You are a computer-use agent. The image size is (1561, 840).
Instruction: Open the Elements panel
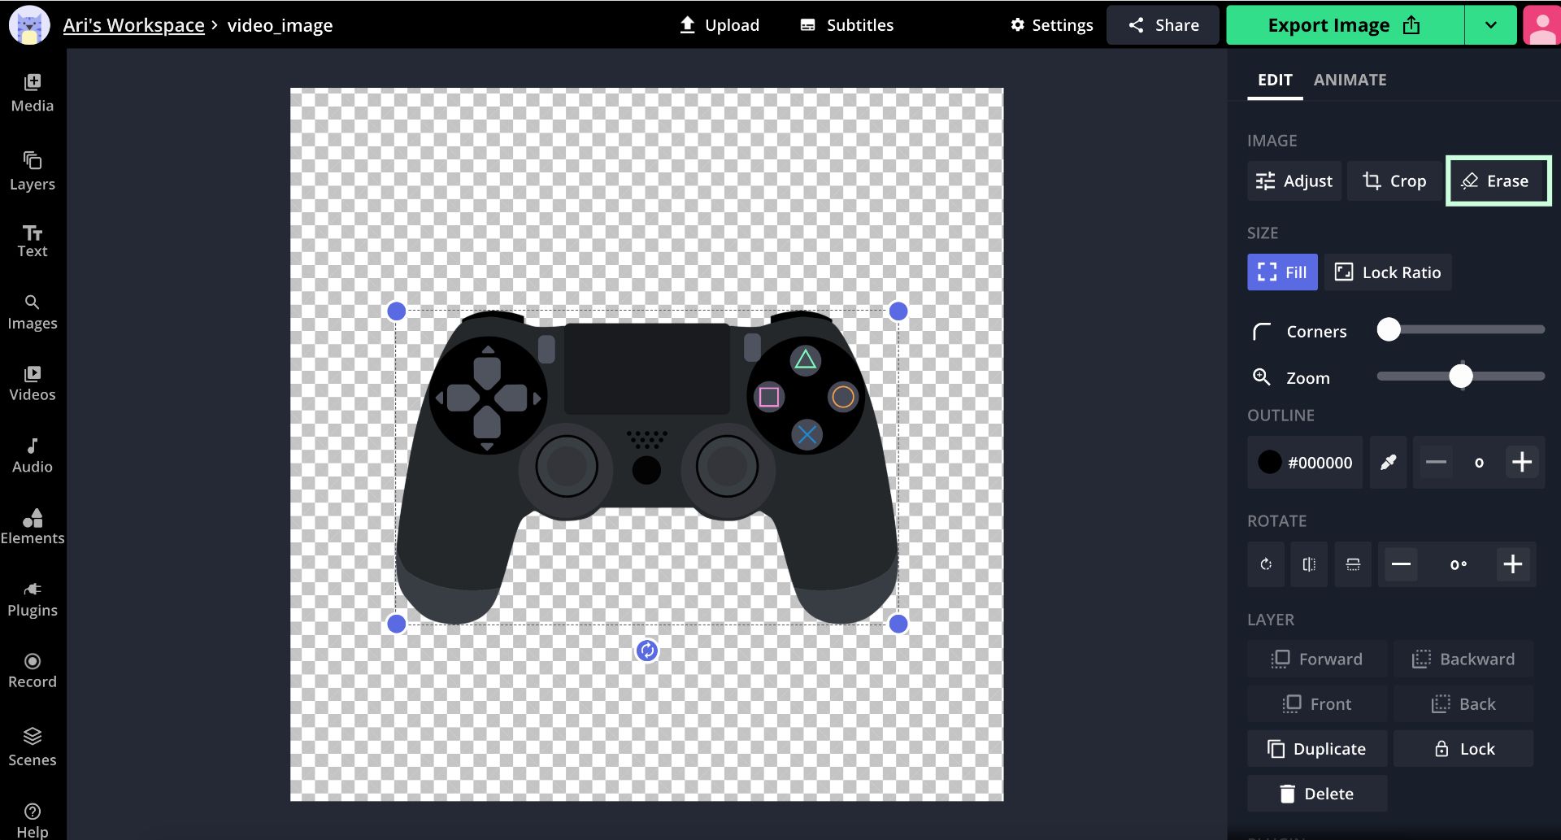click(33, 528)
